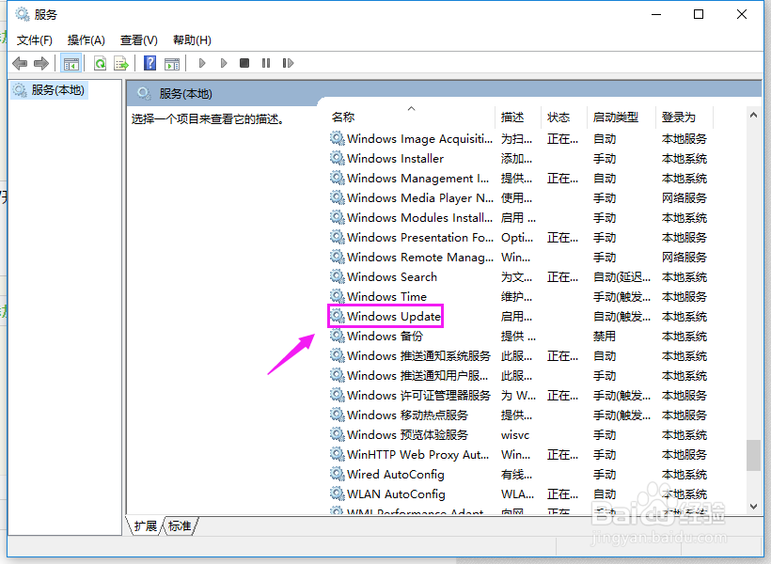
Task: Click the show/hide action pane icon
Action: (x=172, y=63)
